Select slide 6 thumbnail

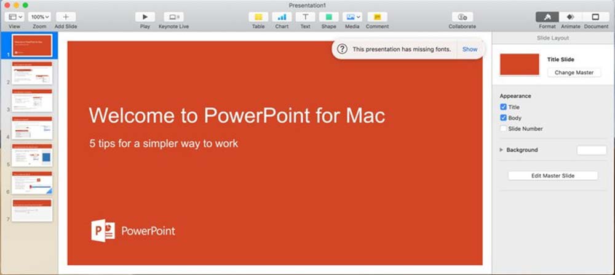(x=32, y=182)
